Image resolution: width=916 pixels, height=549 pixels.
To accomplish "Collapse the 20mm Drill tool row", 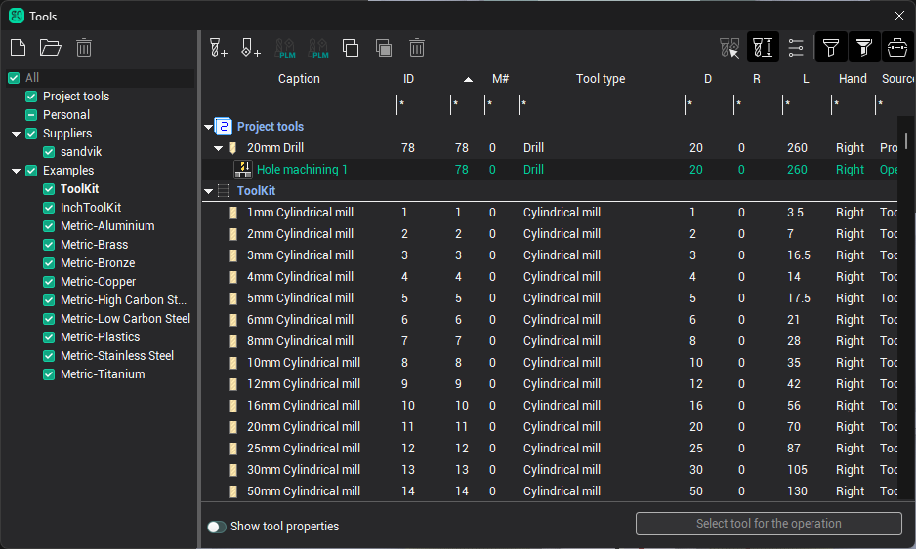I will pyautogui.click(x=219, y=148).
